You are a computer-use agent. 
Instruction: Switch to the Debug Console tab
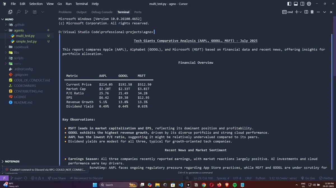tap(102, 12)
